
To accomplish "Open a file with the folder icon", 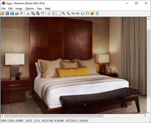I will tap(2, 13).
